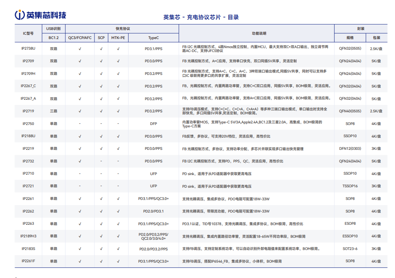Screen dimensions: 395x278
Task: Click the MTK-PE column header
Action: 118,38
